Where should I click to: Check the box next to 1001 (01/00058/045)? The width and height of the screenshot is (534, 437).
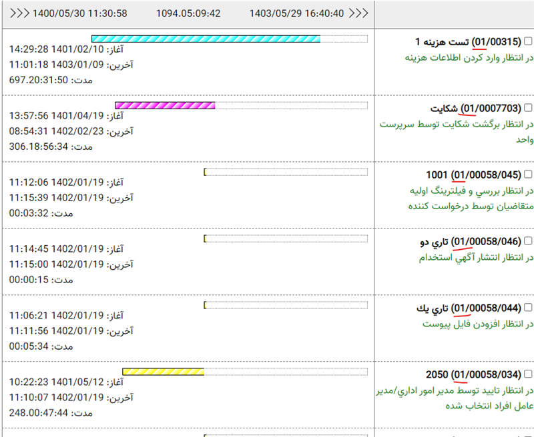point(528,175)
